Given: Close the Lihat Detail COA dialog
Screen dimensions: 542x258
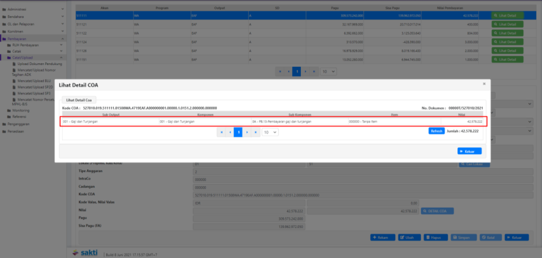Looking at the screenshot, I should 485,84.
